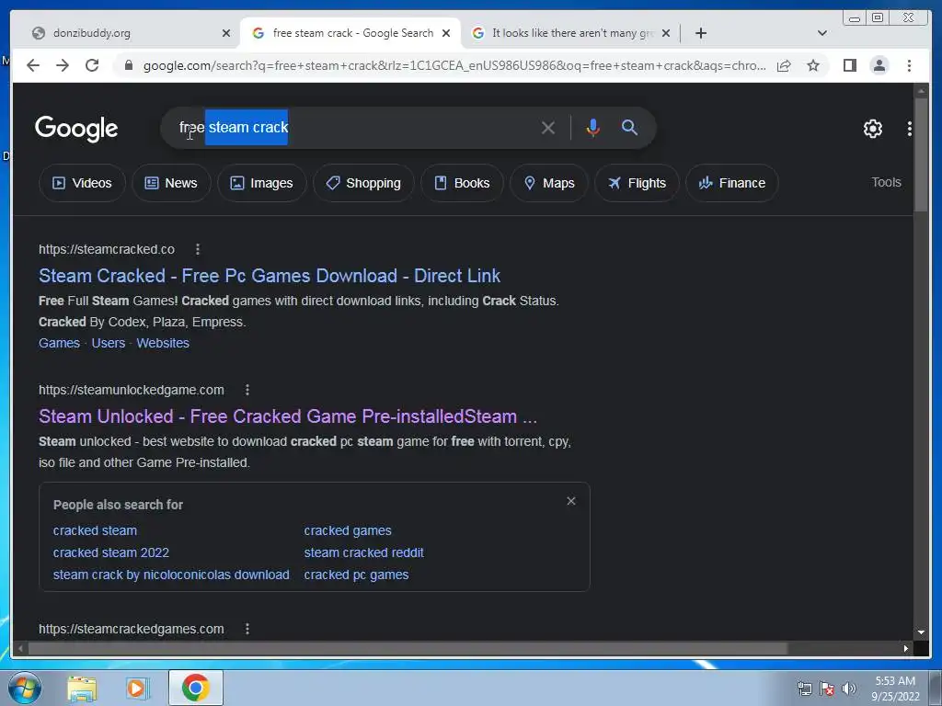The height and width of the screenshot is (706, 942).
Task: Open Chrome side panel
Action: click(849, 65)
